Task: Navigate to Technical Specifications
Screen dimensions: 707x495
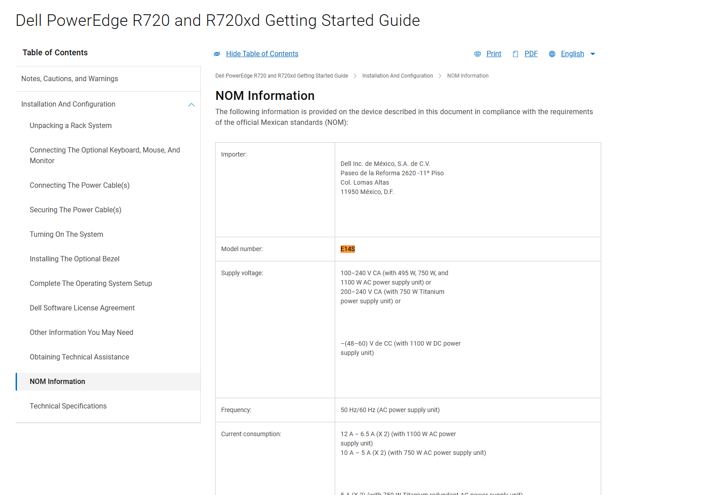Action: tap(68, 406)
